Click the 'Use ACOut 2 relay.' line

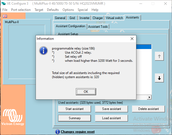click(x=78, y=53)
